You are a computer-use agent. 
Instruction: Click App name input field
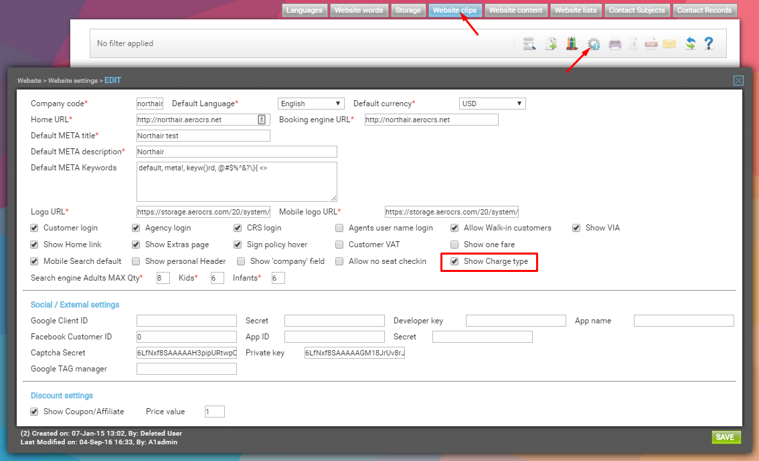point(684,321)
